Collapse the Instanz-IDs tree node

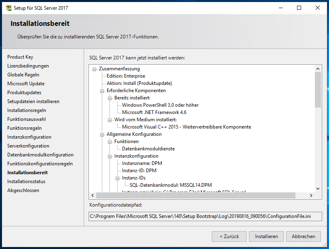(118, 178)
